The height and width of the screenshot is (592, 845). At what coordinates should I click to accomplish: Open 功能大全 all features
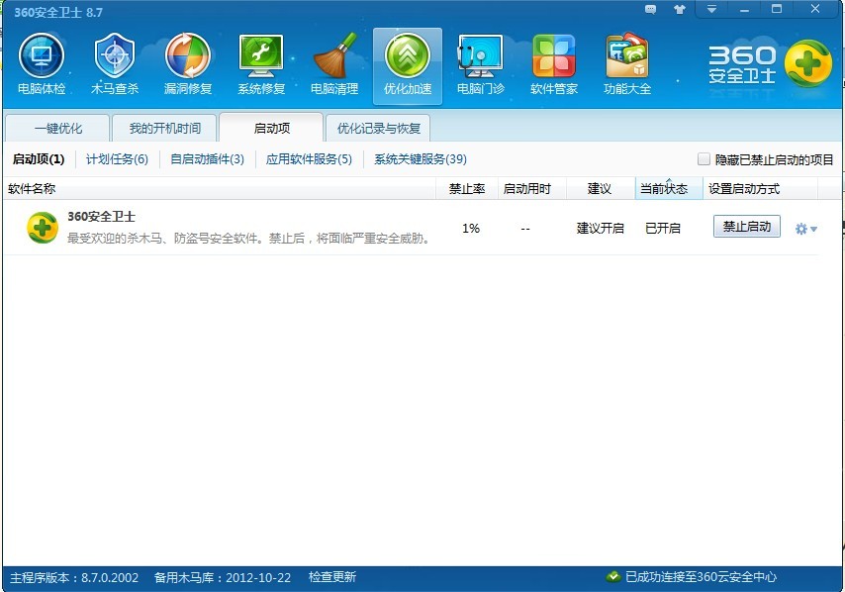(627, 64)
